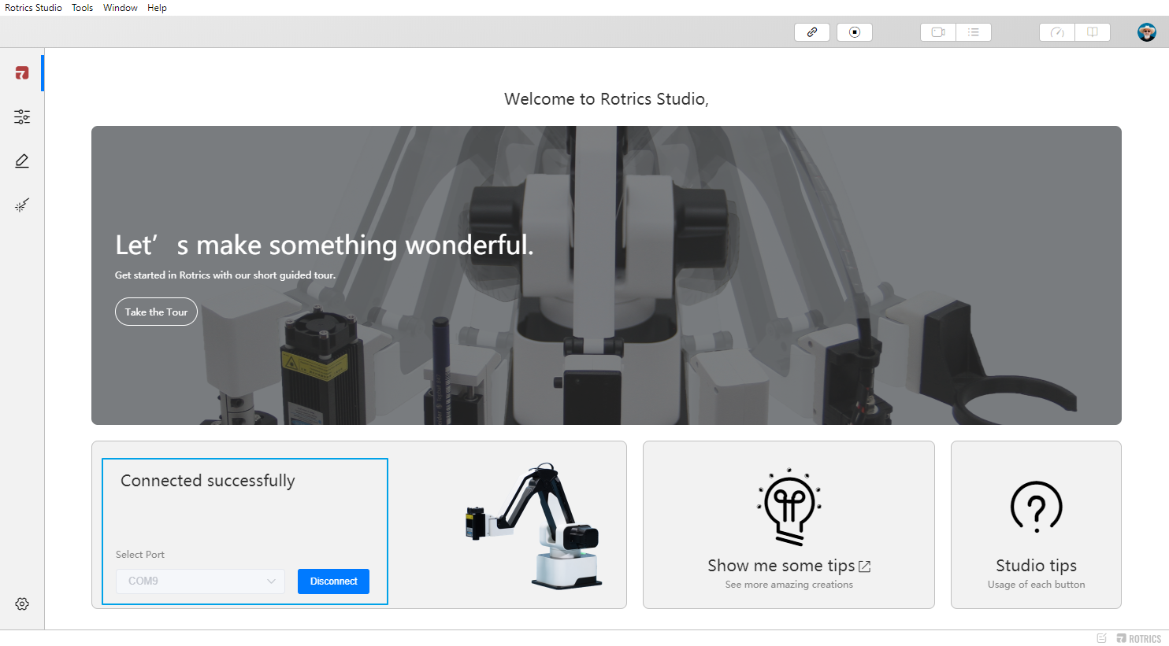Open the Tools menu
1169x646 pixels.
coord(83,8)
